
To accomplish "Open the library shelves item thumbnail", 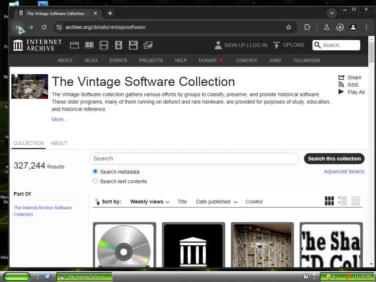I will click(262, 245).
